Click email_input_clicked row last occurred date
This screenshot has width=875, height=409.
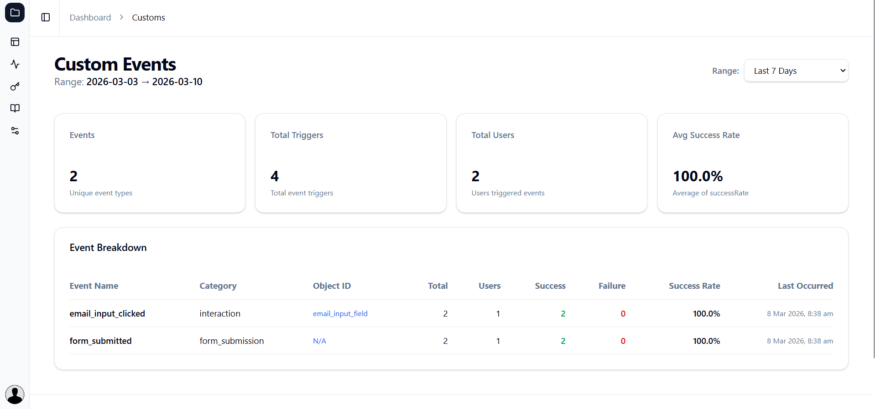pyautogui.click(x=800, y=313)
